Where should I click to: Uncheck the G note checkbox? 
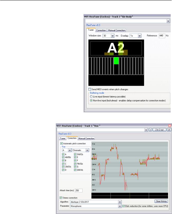tap(75, 167)
